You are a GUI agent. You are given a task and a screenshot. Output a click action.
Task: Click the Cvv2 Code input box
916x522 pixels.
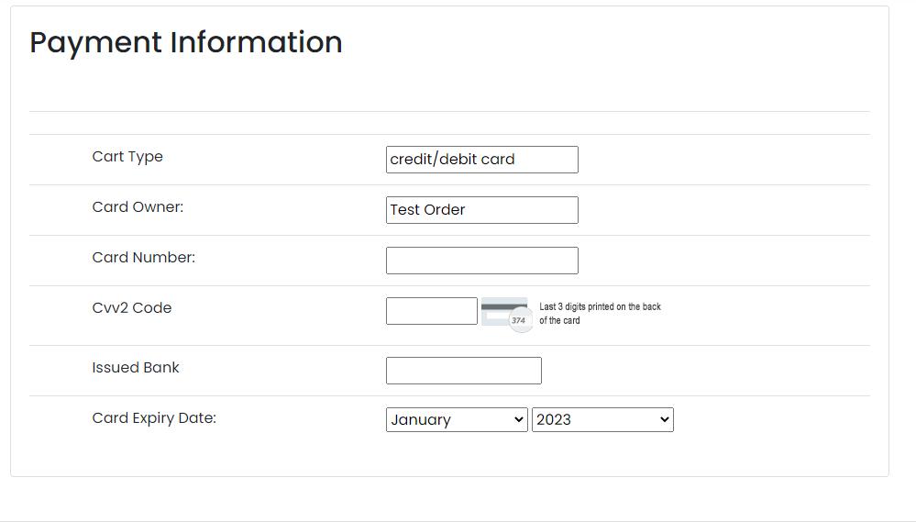click(x=431, y=310)
